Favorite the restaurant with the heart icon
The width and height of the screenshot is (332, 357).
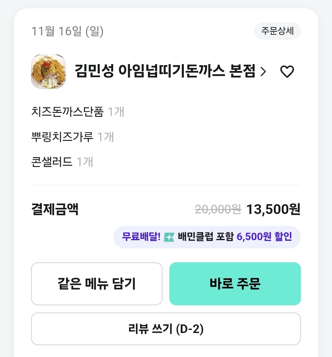[x=287, y=72]
